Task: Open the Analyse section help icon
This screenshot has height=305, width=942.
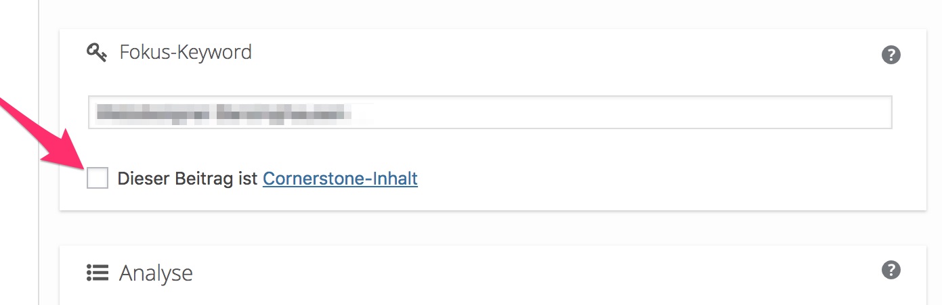Action: click(891, 271)
